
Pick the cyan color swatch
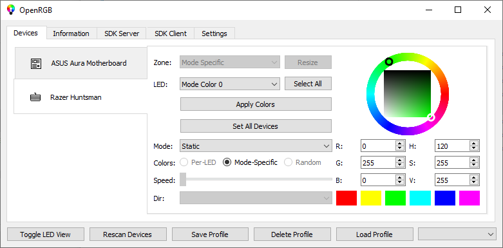pos(420,198)
